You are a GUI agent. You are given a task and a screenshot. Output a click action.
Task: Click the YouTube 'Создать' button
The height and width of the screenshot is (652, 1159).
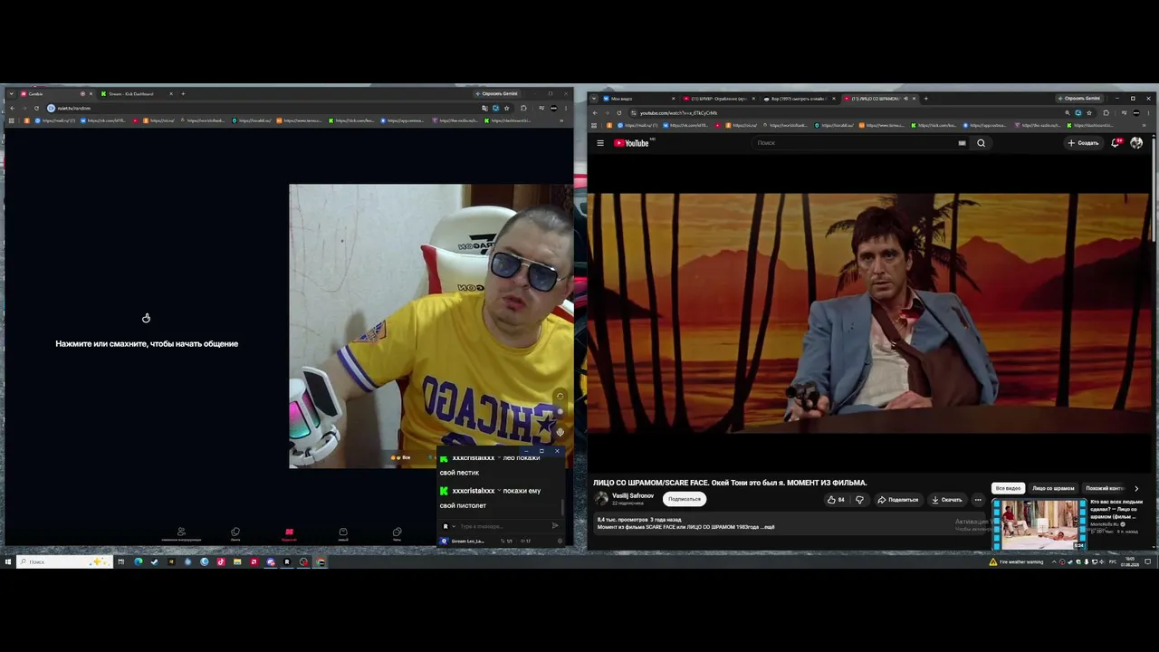coord(1083,143)
